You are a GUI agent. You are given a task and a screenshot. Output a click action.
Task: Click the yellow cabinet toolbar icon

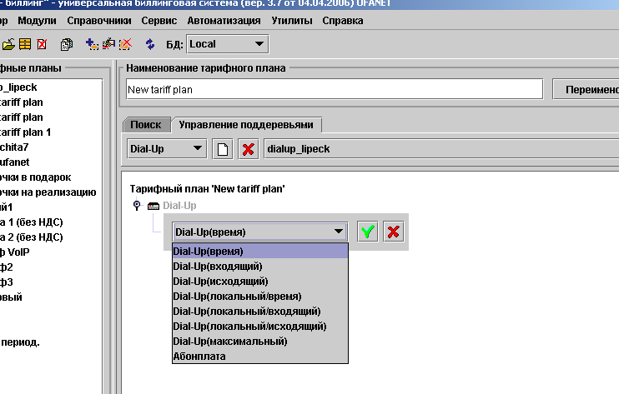tap(25, 43)
